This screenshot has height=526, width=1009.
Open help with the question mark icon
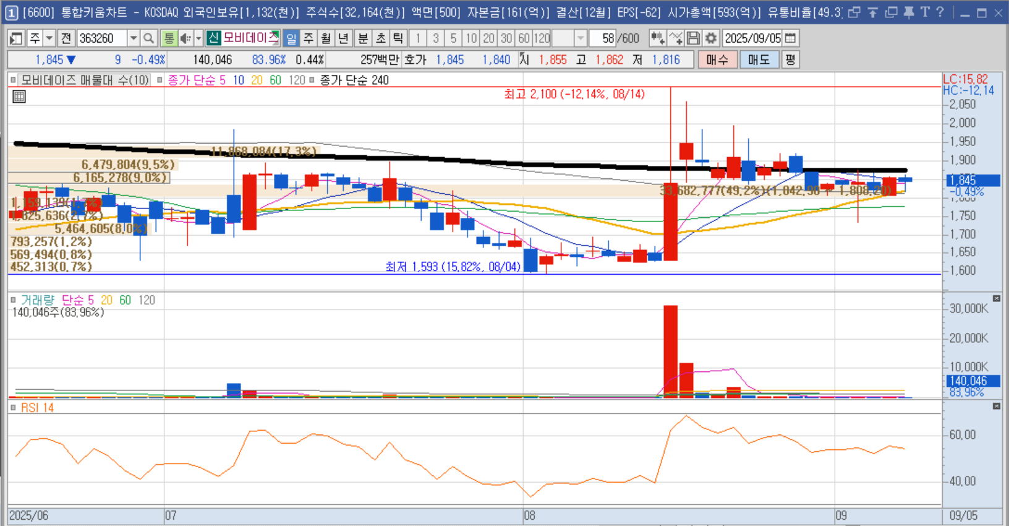pyautogui.click(x=940, y=12)
